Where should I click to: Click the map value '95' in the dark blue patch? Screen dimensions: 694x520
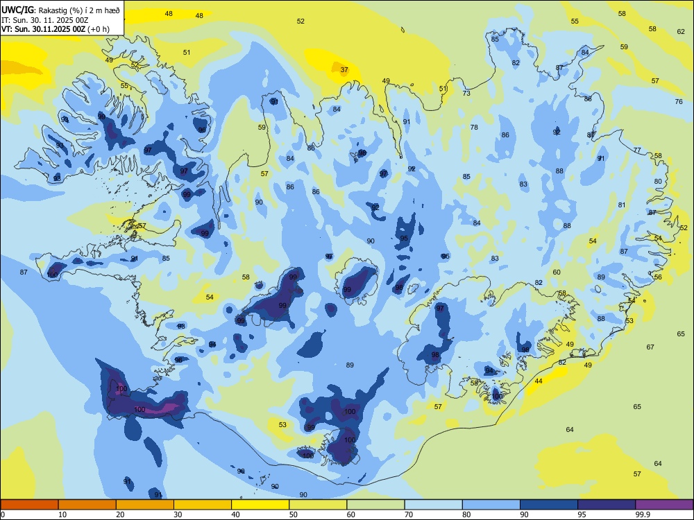[x=404, y=239]
